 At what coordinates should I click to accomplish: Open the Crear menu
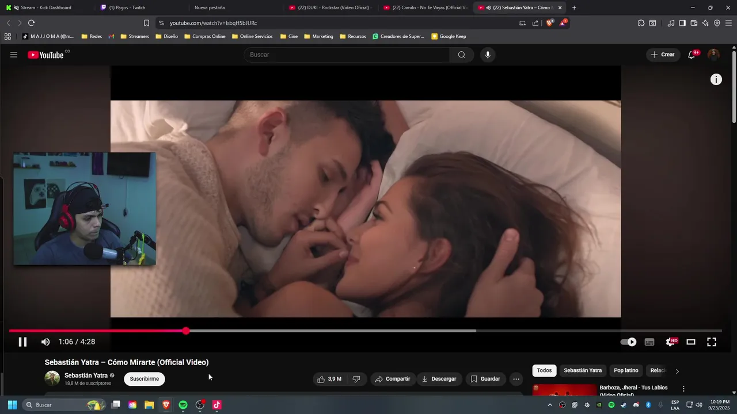662,55
